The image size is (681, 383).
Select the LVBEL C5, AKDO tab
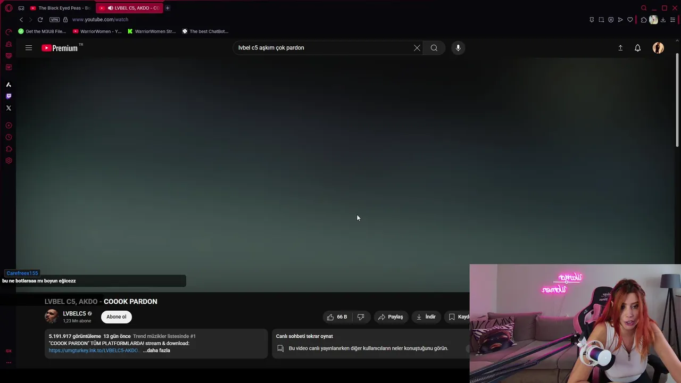pyautogui.click(x=129, y=8)
